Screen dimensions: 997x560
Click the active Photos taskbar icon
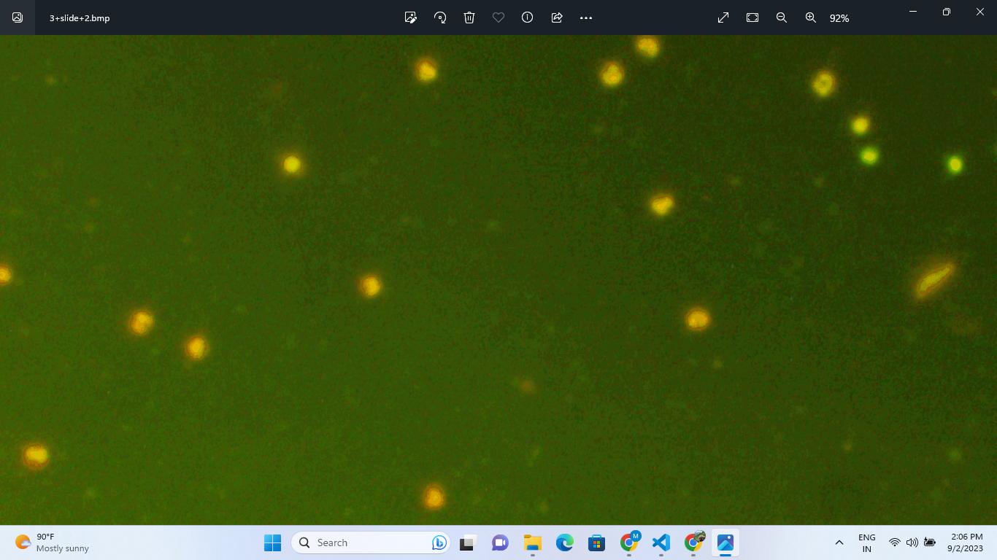coord(725,542)
